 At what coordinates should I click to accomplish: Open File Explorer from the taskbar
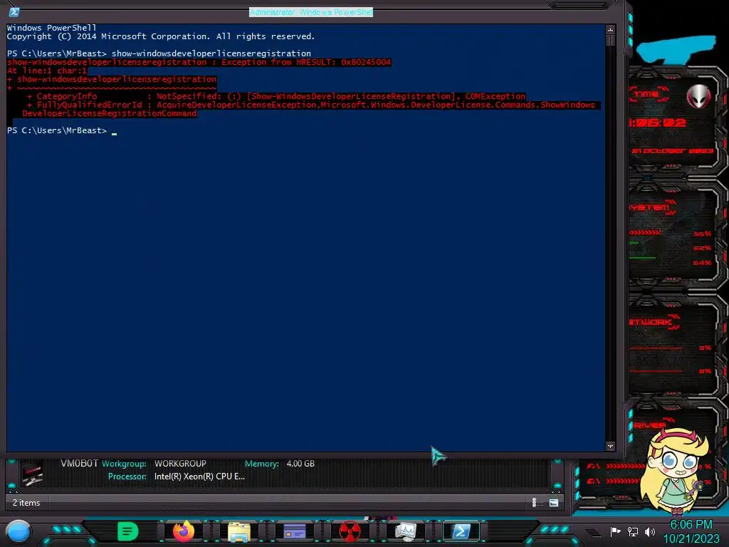[239, 532]
